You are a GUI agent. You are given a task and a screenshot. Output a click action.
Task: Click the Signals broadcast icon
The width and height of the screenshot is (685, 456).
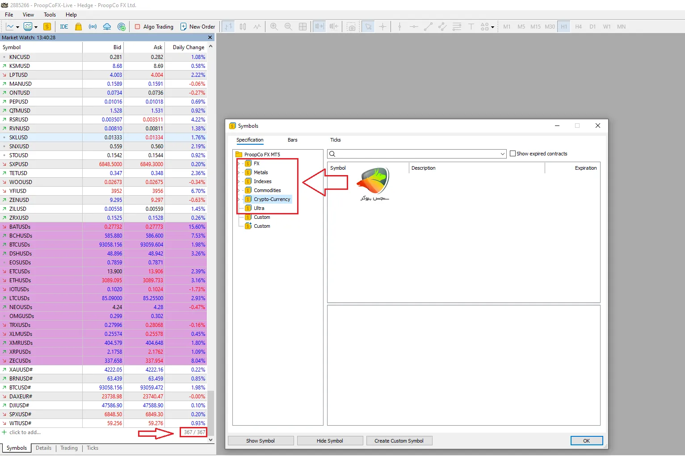(x=92, y=27)
